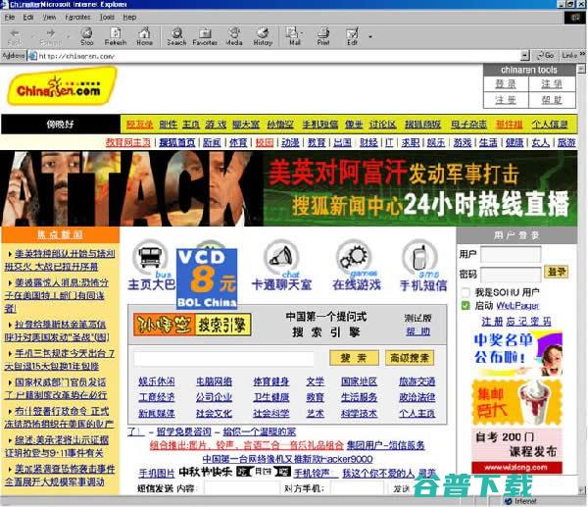Click the 注册 忘记密码 link
This screenshot has width=588, height=507.
coord(516,322)
